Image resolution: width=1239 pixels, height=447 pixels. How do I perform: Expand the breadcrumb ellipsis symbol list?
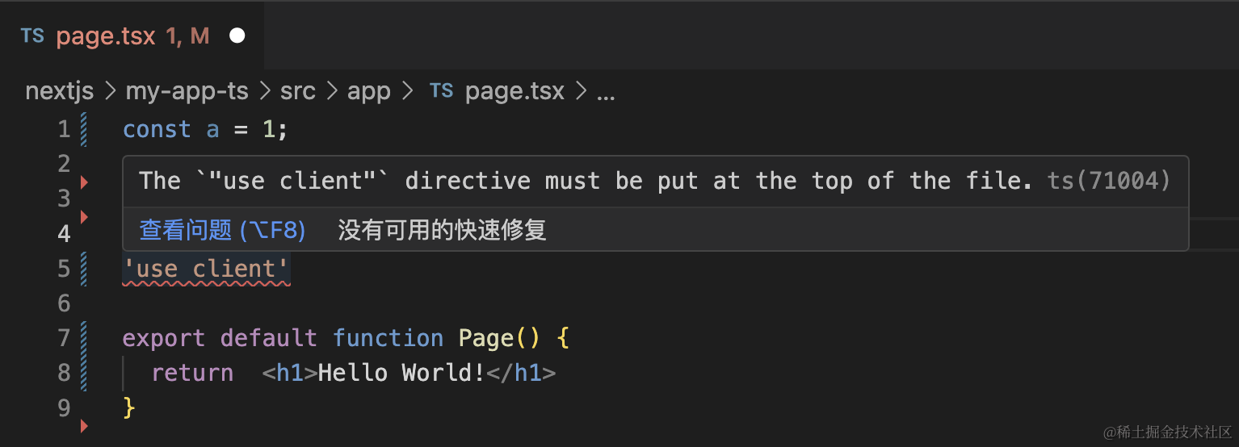pyautogui.click(x=606, y=92)
